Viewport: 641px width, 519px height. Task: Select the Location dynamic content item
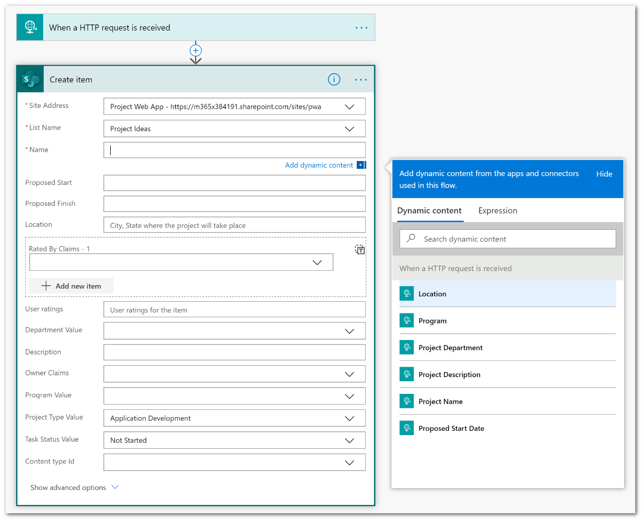click(507, 293)
